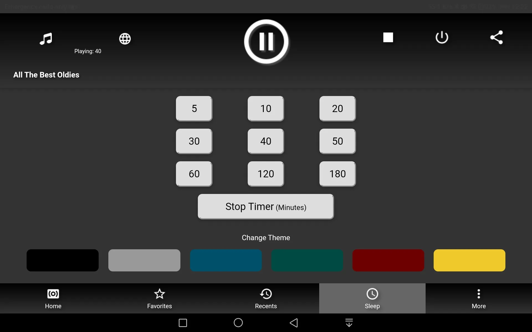Viewport: 532px width, 332px height.
Task: Set sleep timer to 180 minutes
Action: pos(337,174)
